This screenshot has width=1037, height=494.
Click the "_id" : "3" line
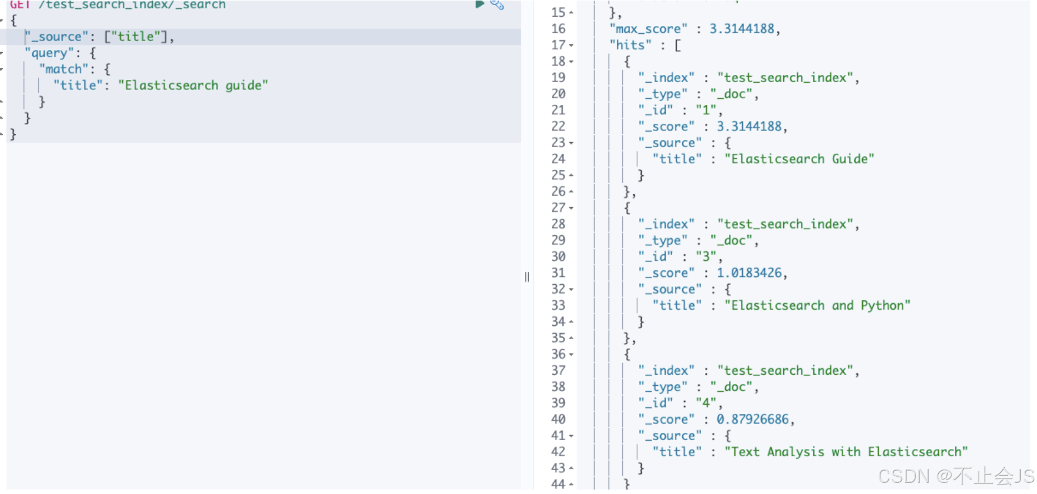pyautogui.click(x=680, y=256)
